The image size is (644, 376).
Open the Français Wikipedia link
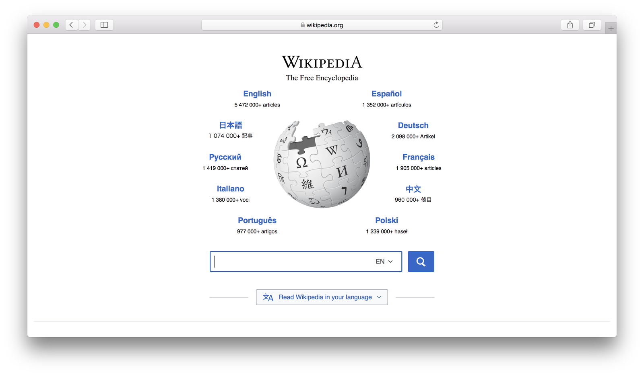tap(419, 157)
